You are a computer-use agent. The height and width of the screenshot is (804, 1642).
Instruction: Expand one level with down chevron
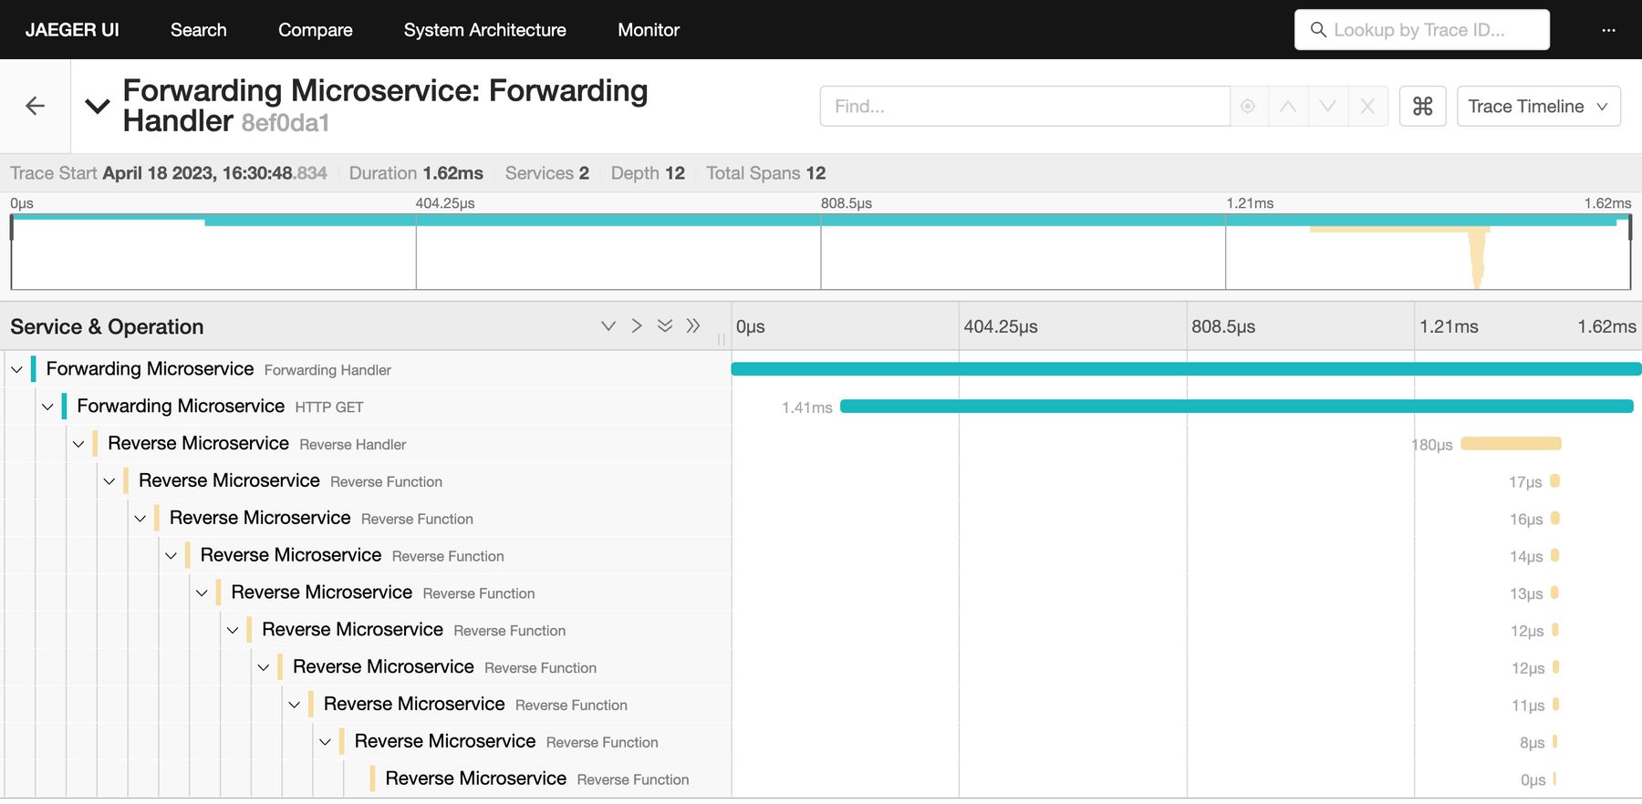[x=608, y=325]
